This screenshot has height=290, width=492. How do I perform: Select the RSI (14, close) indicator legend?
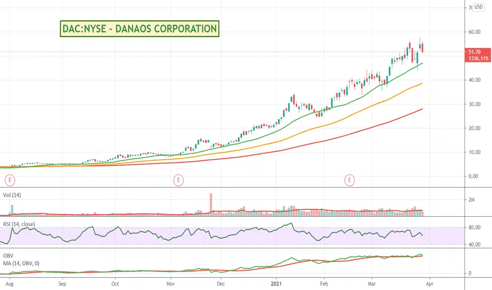pyautogui.click(x=19, y=224)
